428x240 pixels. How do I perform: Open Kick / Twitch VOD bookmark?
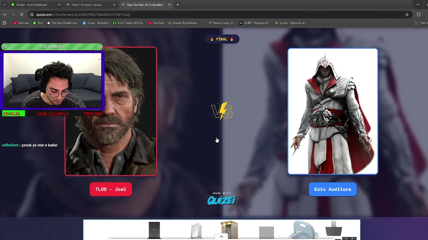pos(128,23)
